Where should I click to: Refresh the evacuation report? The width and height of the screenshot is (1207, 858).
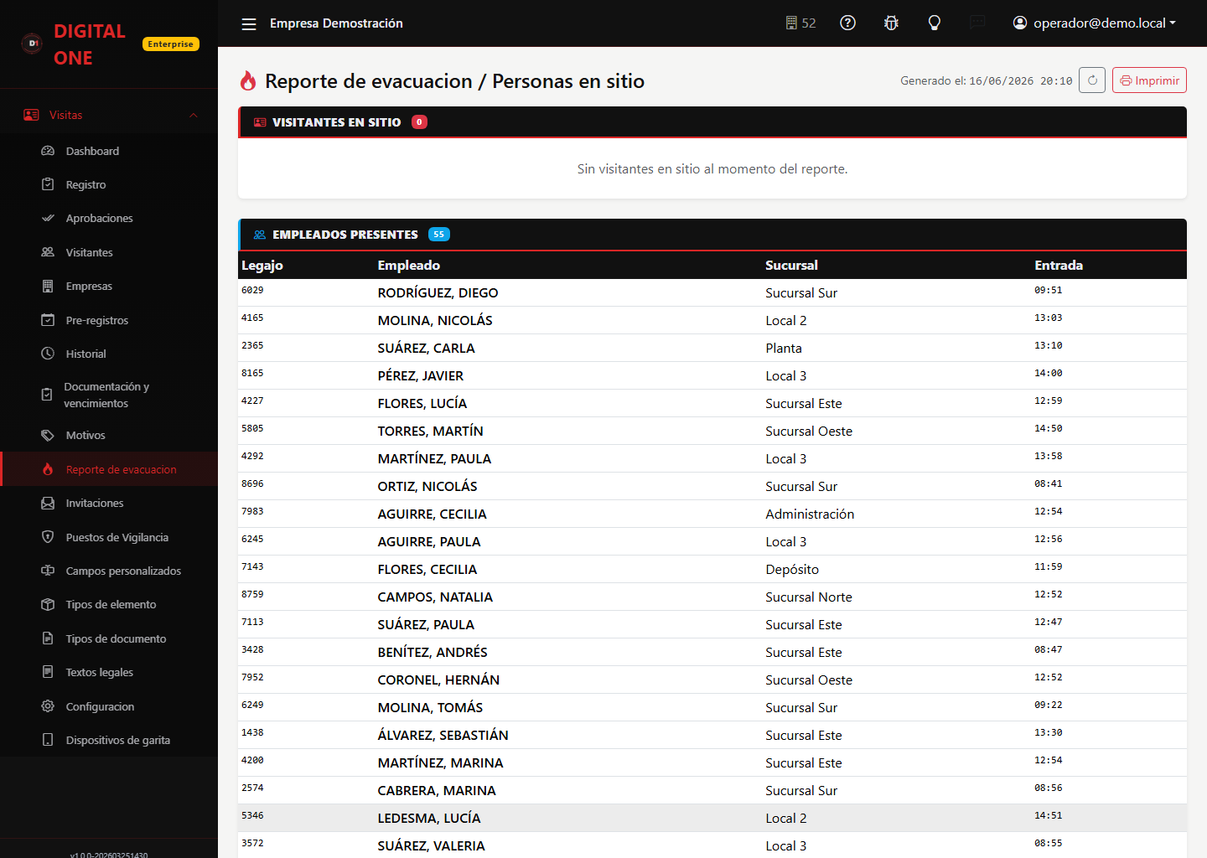pos(1092,80)
